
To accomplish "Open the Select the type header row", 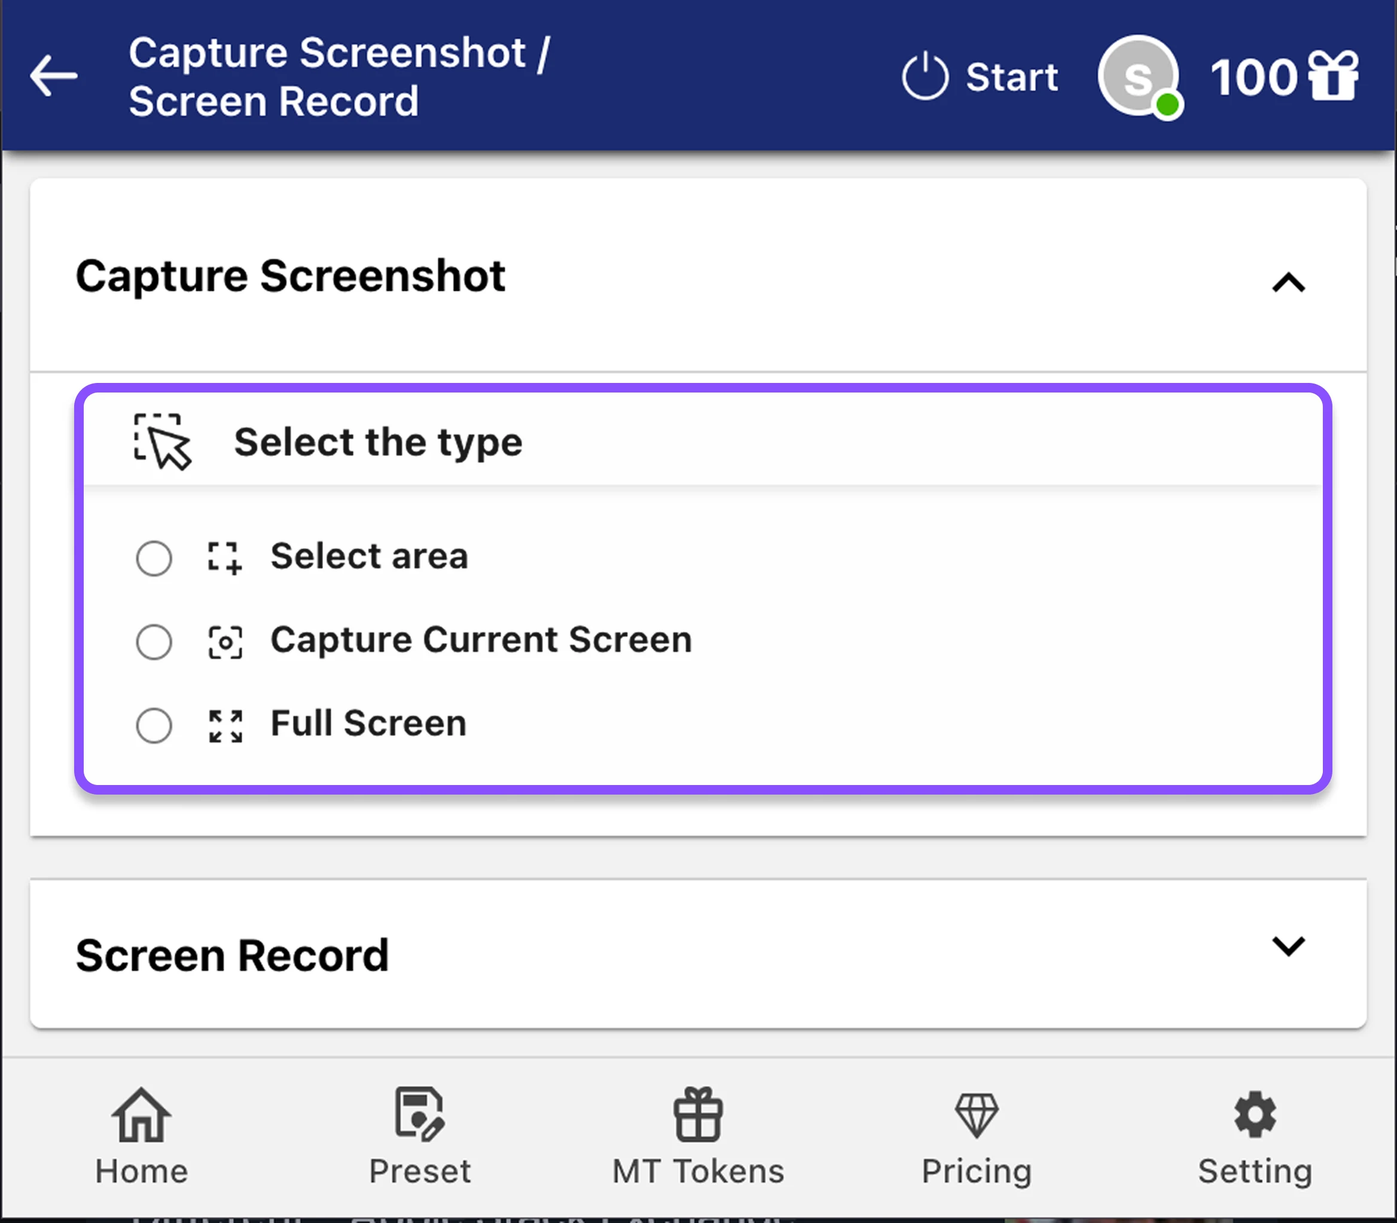I will [377, 441].
